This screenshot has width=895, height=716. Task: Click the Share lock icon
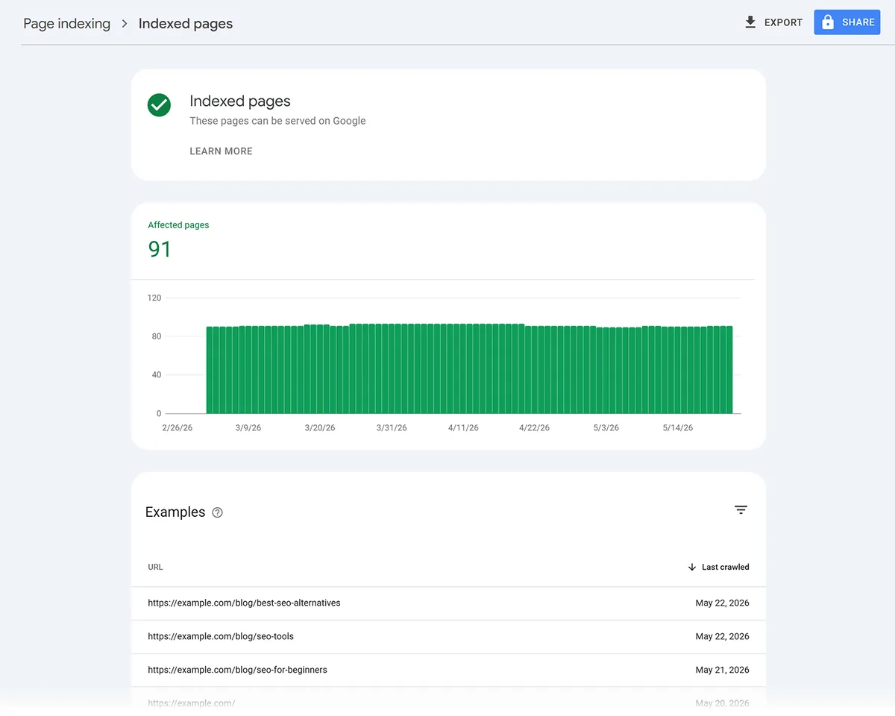coord(828,22)
